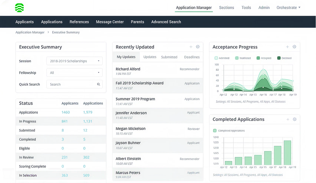Click the Apr 16 peak point on Acceptance chart

263,69
